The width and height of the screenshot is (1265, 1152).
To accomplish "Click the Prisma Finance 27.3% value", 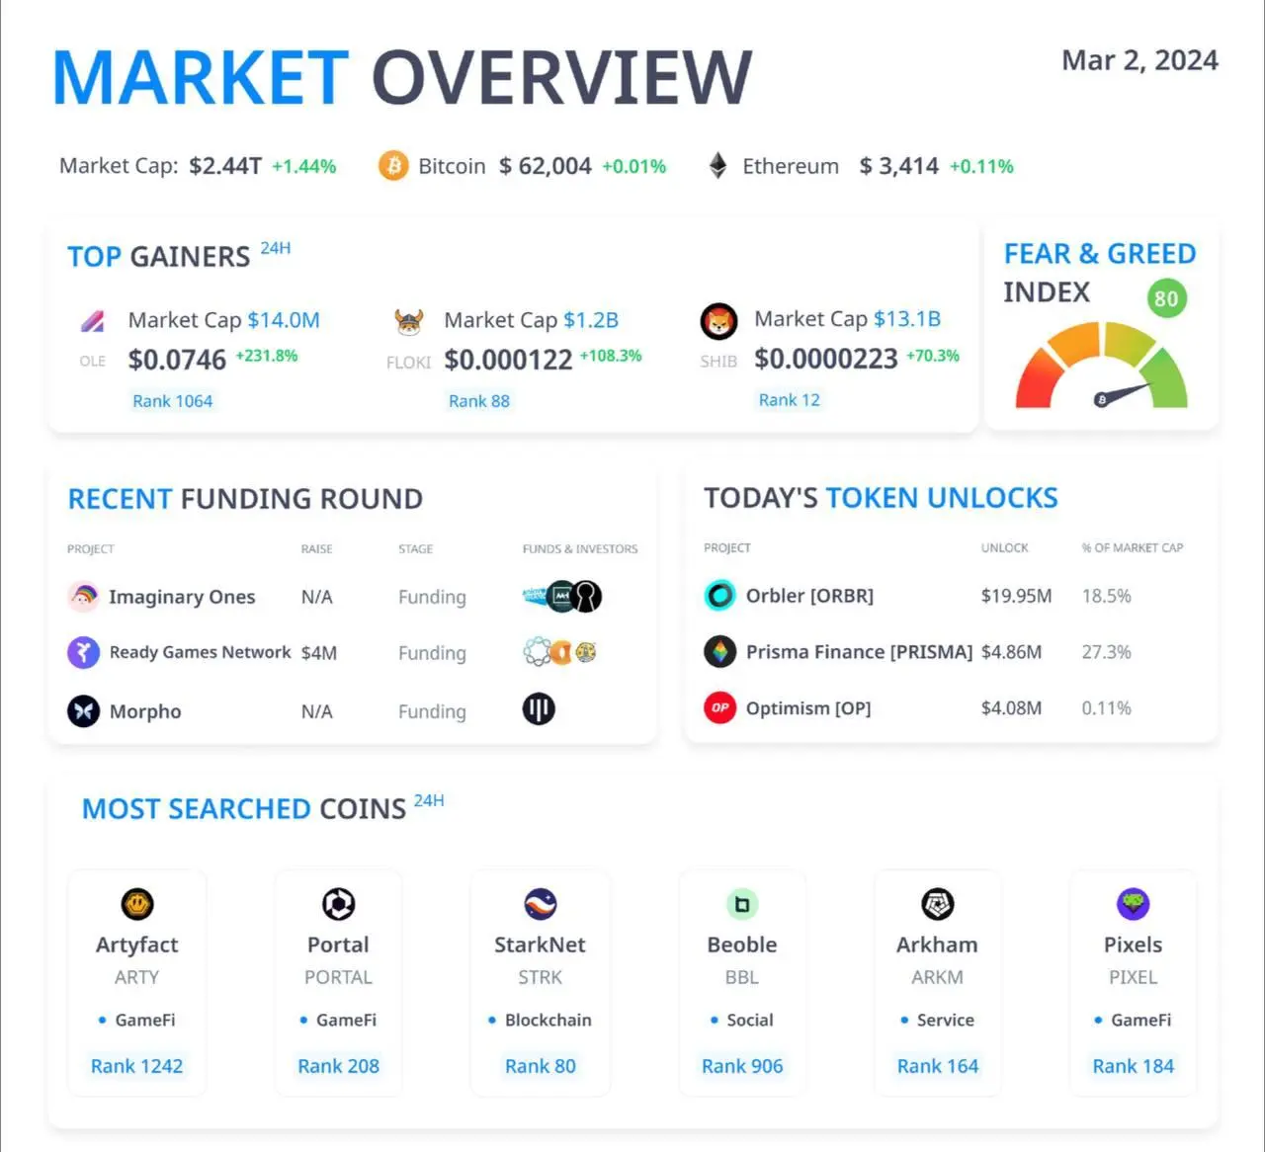I will point(1107,652).
